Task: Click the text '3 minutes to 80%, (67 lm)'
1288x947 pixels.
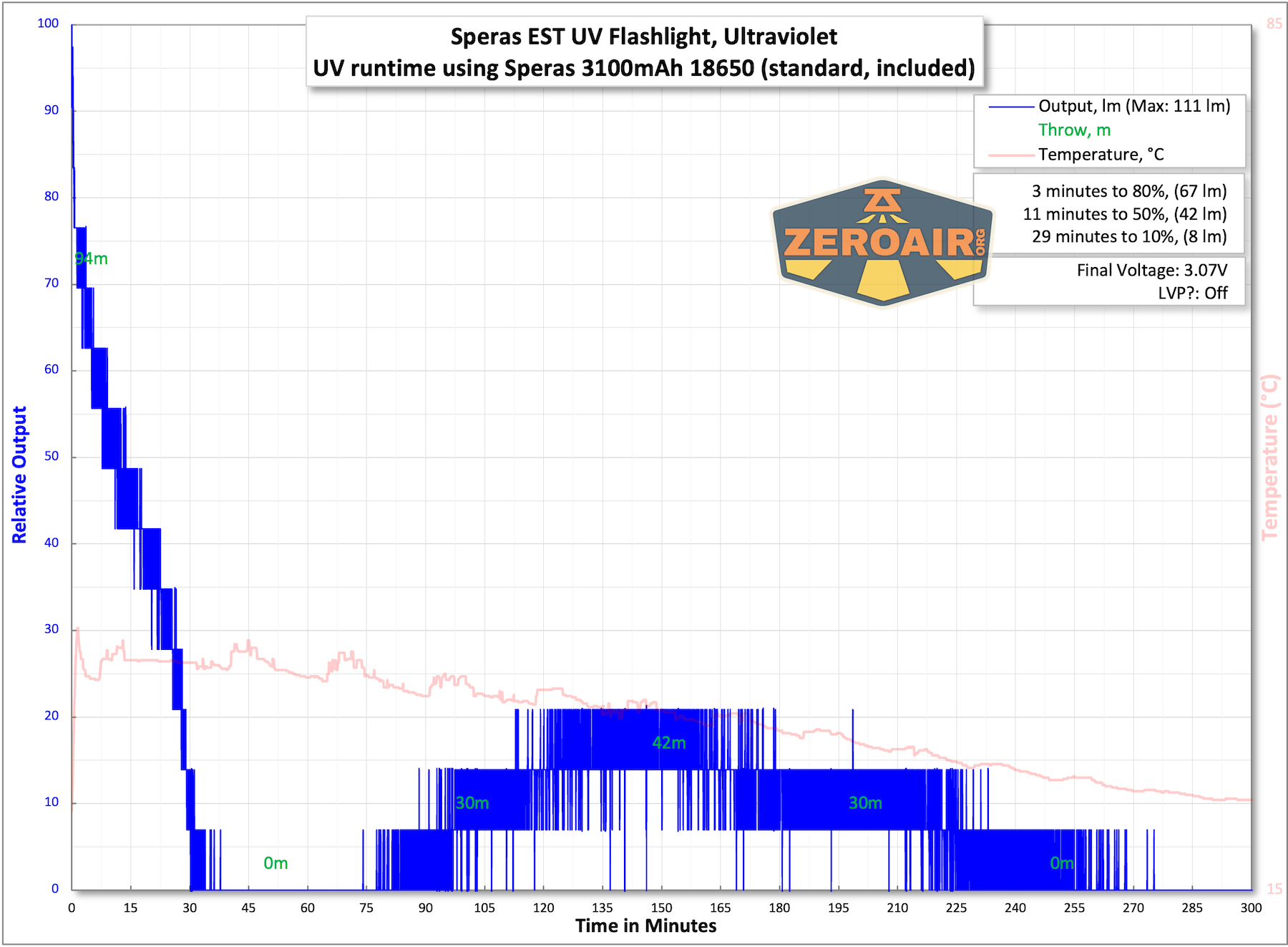Action: coord(1129,191)
